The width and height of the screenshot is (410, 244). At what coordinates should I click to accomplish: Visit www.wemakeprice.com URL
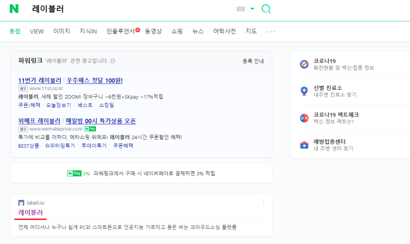coord(56,129)
